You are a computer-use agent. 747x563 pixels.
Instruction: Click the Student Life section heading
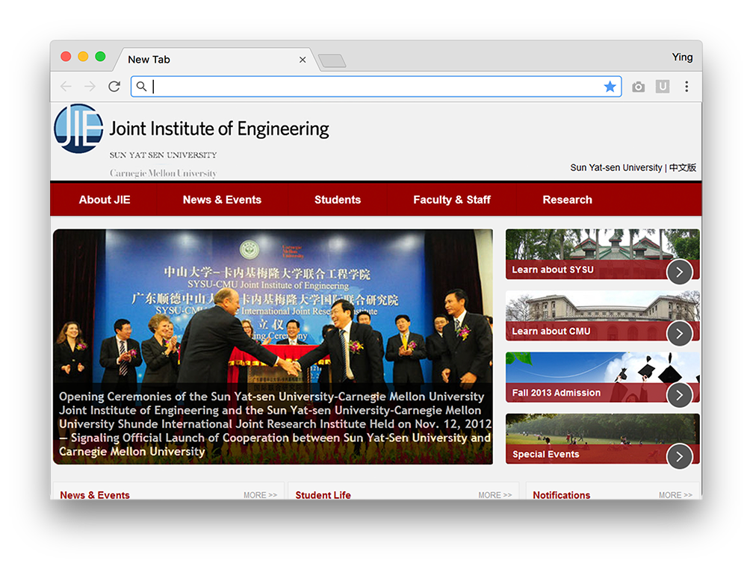323,495
